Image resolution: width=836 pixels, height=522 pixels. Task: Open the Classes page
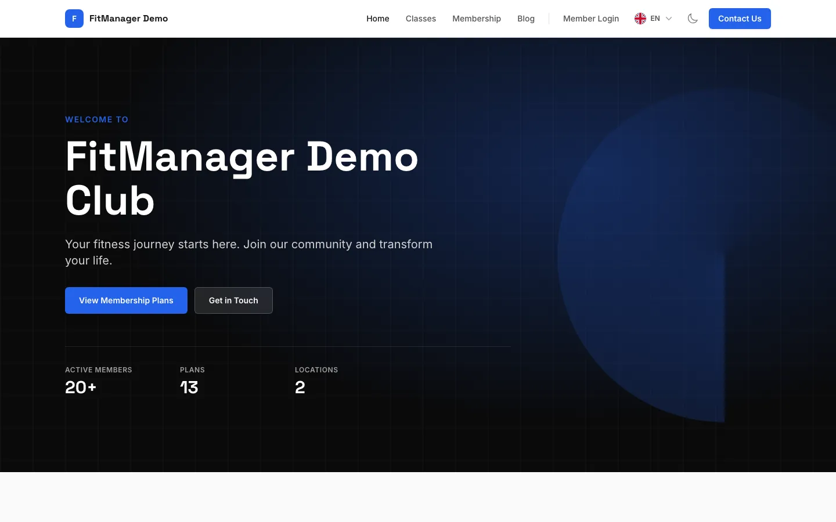[421, 19]
